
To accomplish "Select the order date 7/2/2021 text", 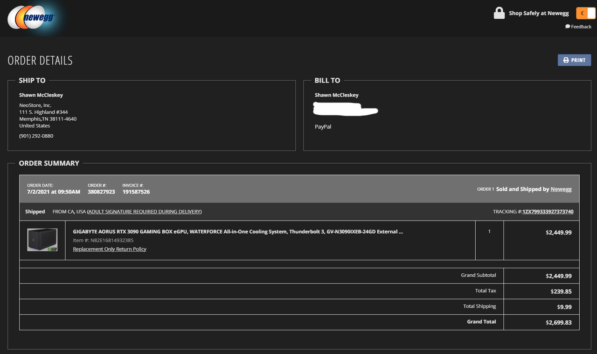I will tap(54, 192).
